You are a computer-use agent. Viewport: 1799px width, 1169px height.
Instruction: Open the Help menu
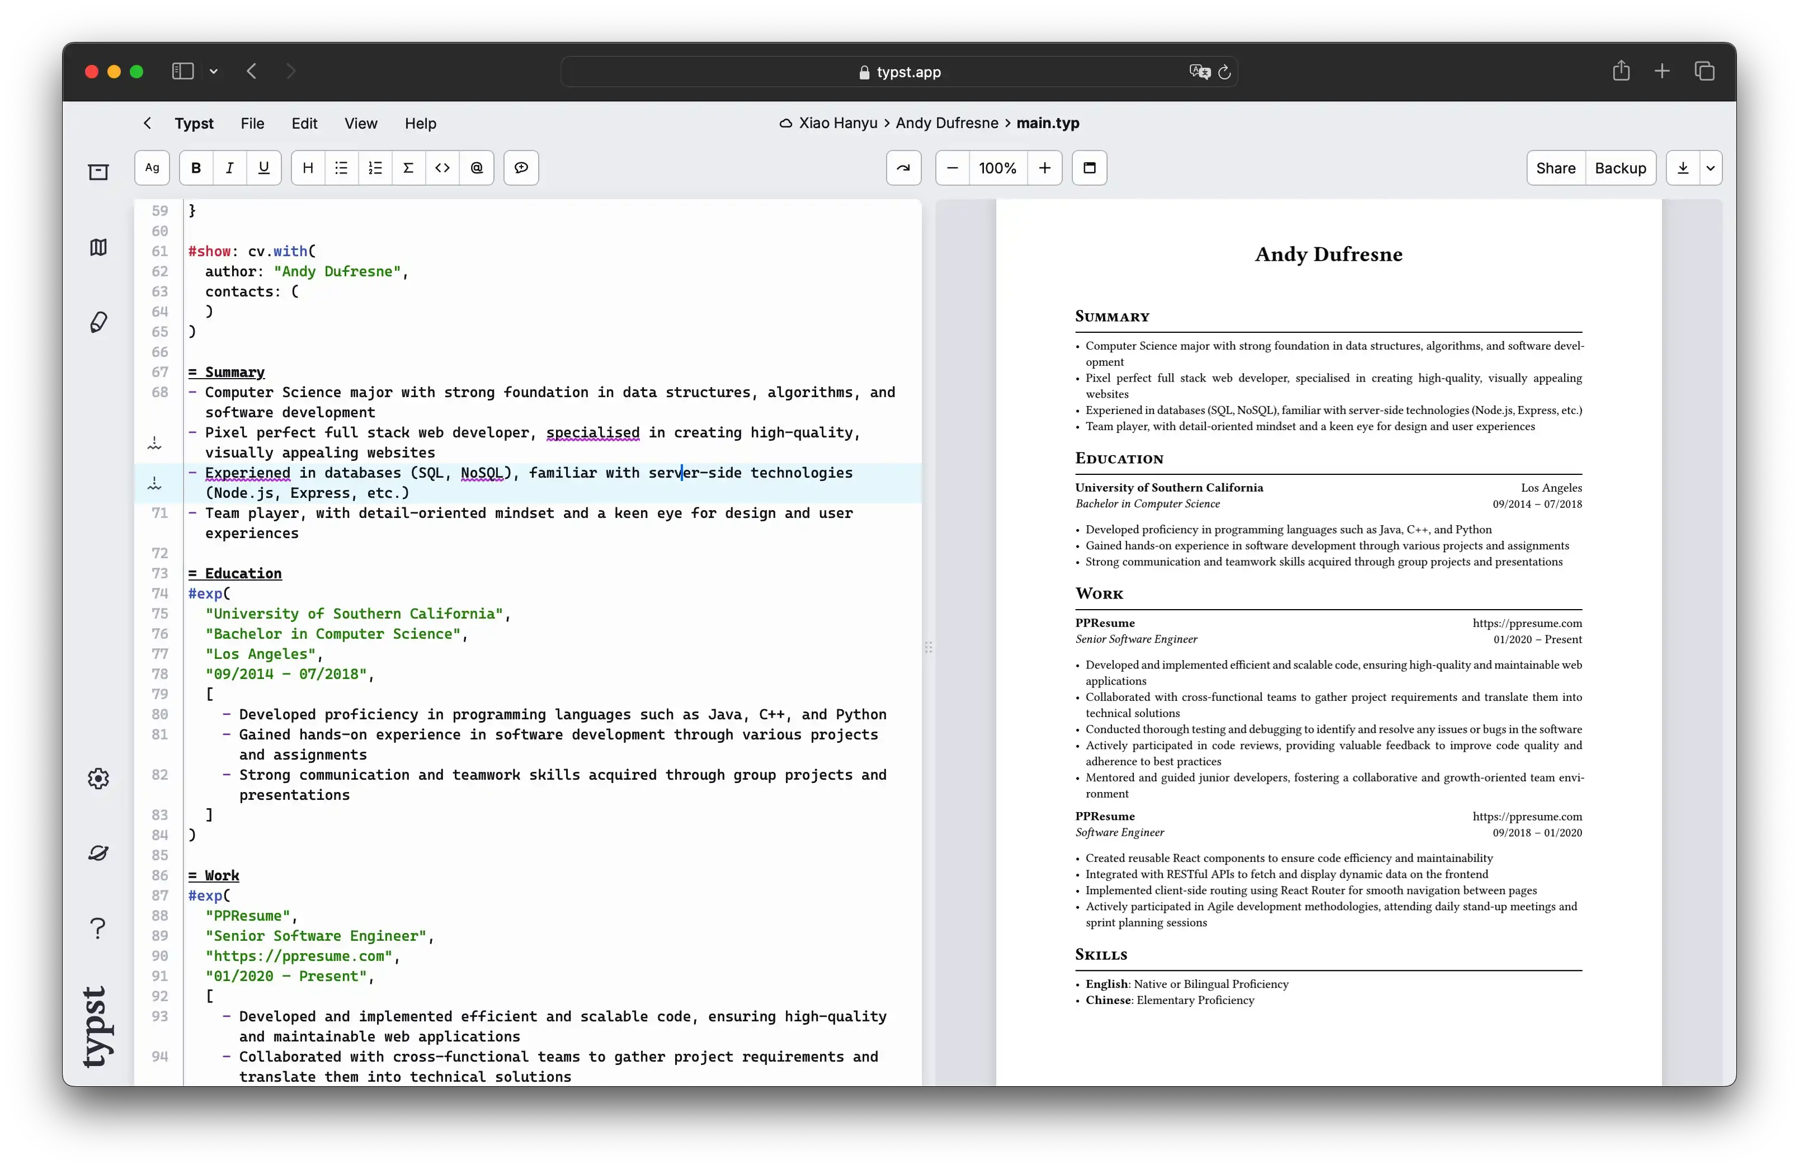pos(420,123)
